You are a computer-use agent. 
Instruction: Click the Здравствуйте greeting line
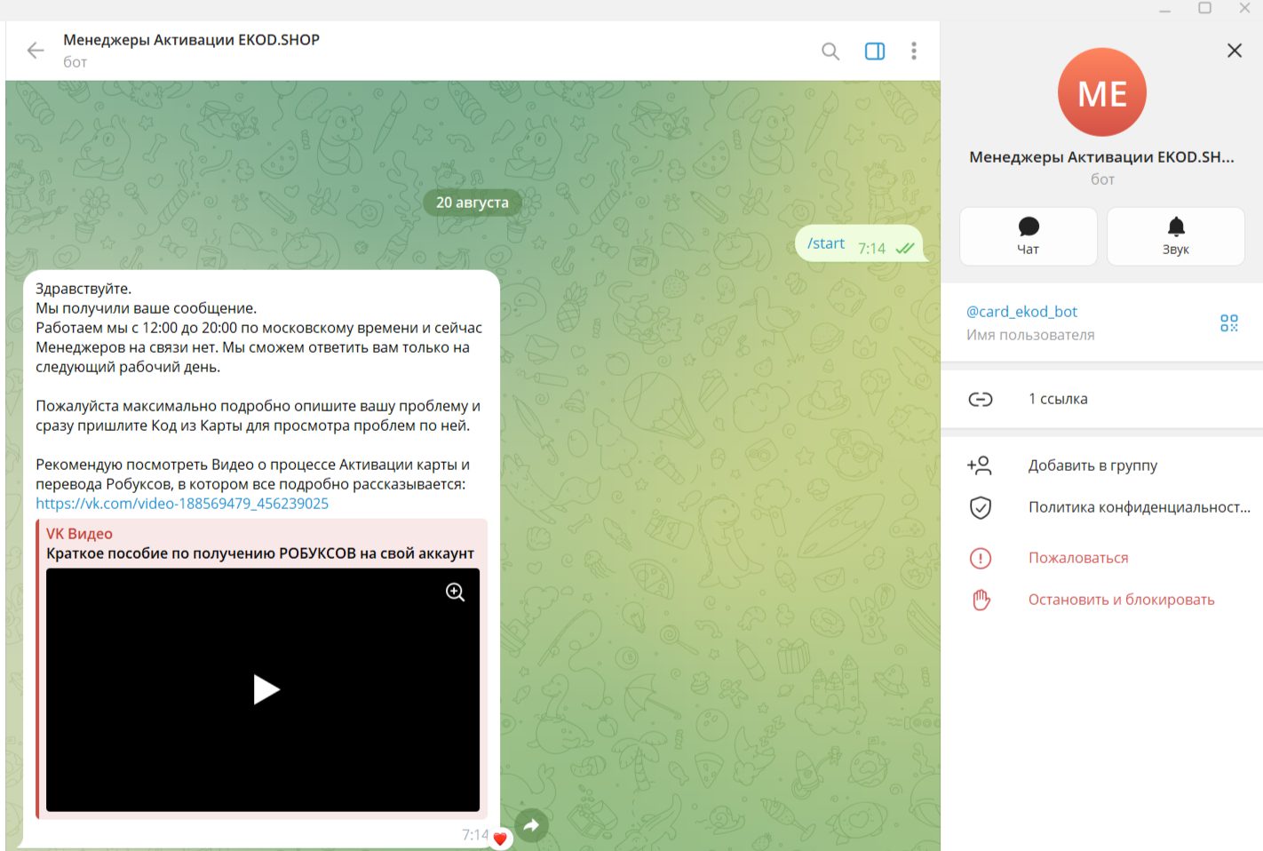click(83, 289)
